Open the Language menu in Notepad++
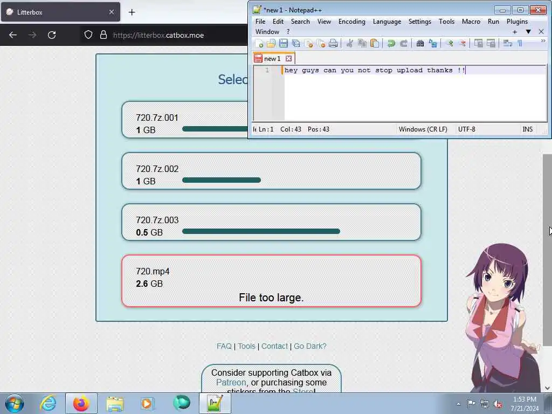 tap(387, 22)
